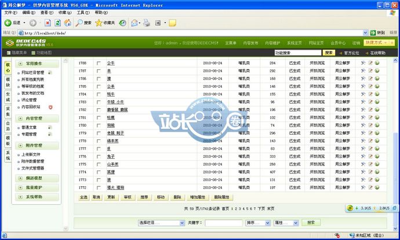Click the page vertical scrollbar up arrow
400x240 pixels.
tap(395, 61)
